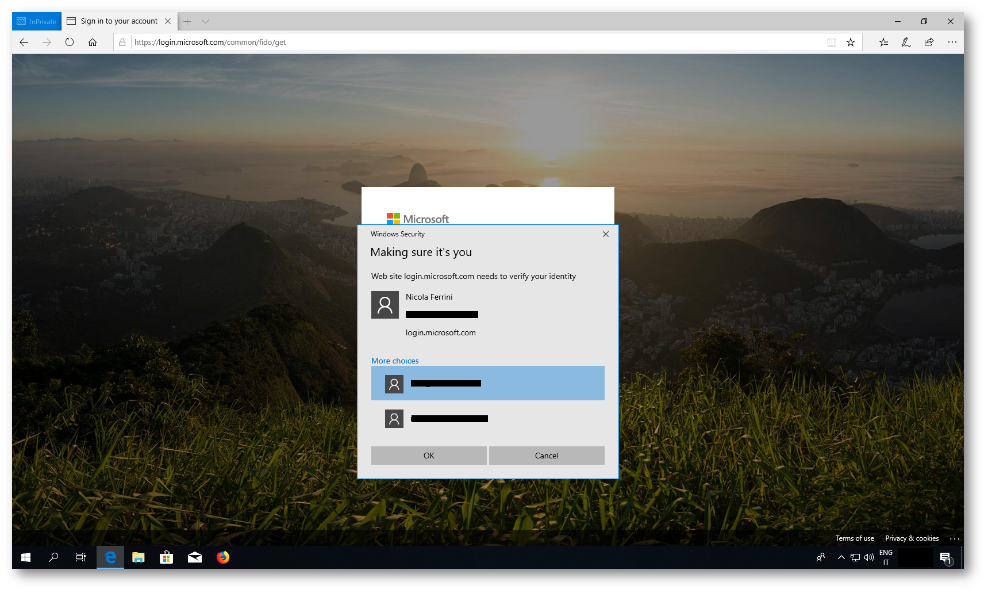Screen dimensions: 988x593
Task: Open a new tab with plus button
Action: click(187, 21)
